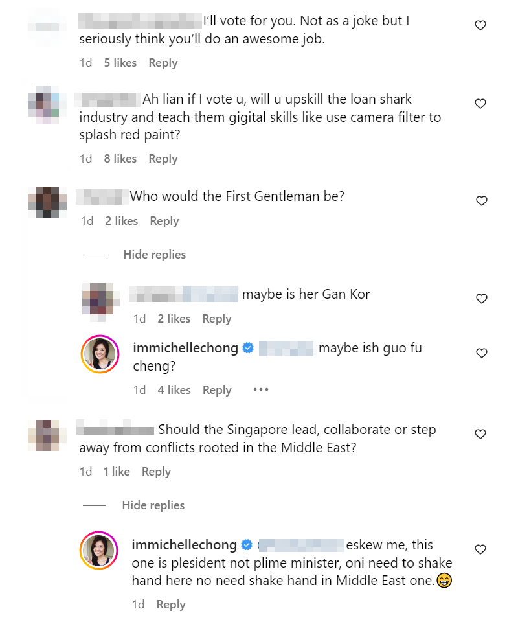Collapse replies under Middle East comment
Image resolution: width=518 pixels, height=622 pixels.
click(x=153, y=505)
